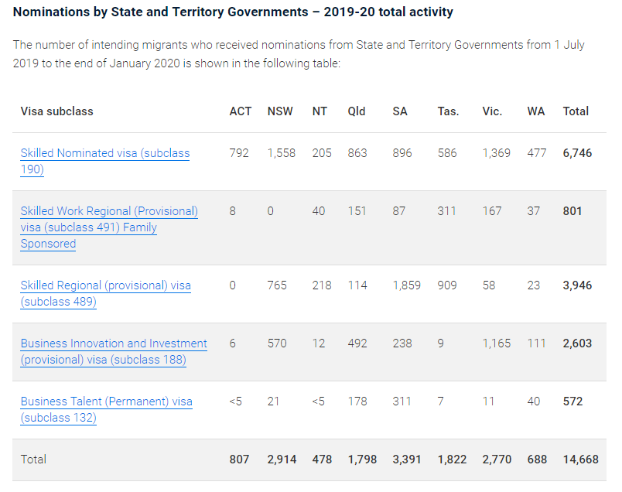Click the 1,165 Vic. value for subclass 188
This screenshot has width=622, height=492.
(x=496, y=343)
